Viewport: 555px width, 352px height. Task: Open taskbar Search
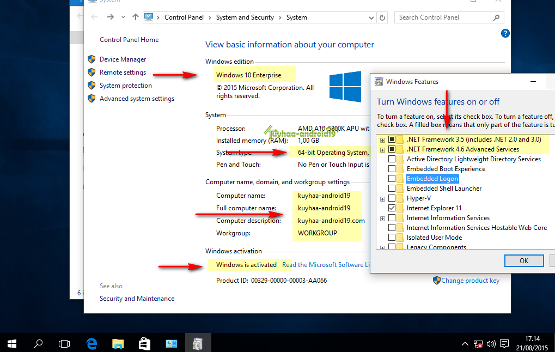pos(38,343)
